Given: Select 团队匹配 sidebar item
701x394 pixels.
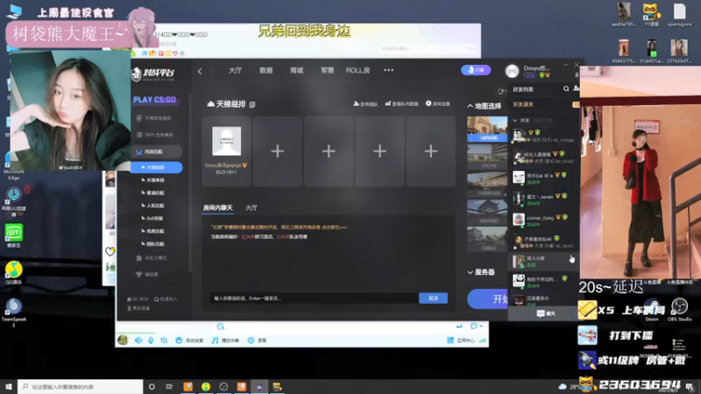Looking at the screenshot, I should tap(153, 244).
